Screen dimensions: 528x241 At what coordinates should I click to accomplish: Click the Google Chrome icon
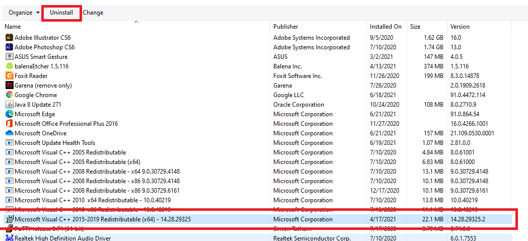coord(9,95)
